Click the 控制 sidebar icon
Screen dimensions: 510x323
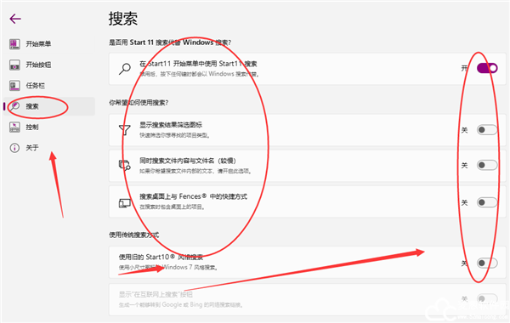(14, 127)
